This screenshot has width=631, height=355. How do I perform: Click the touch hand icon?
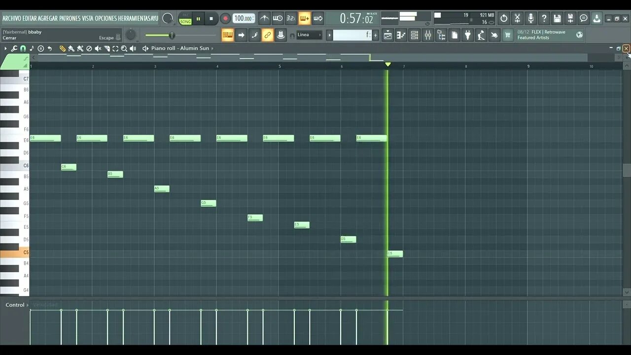click(494, 35)
